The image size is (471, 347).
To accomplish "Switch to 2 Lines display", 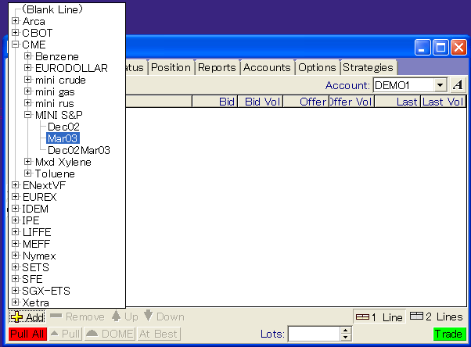I will (436, 317).
